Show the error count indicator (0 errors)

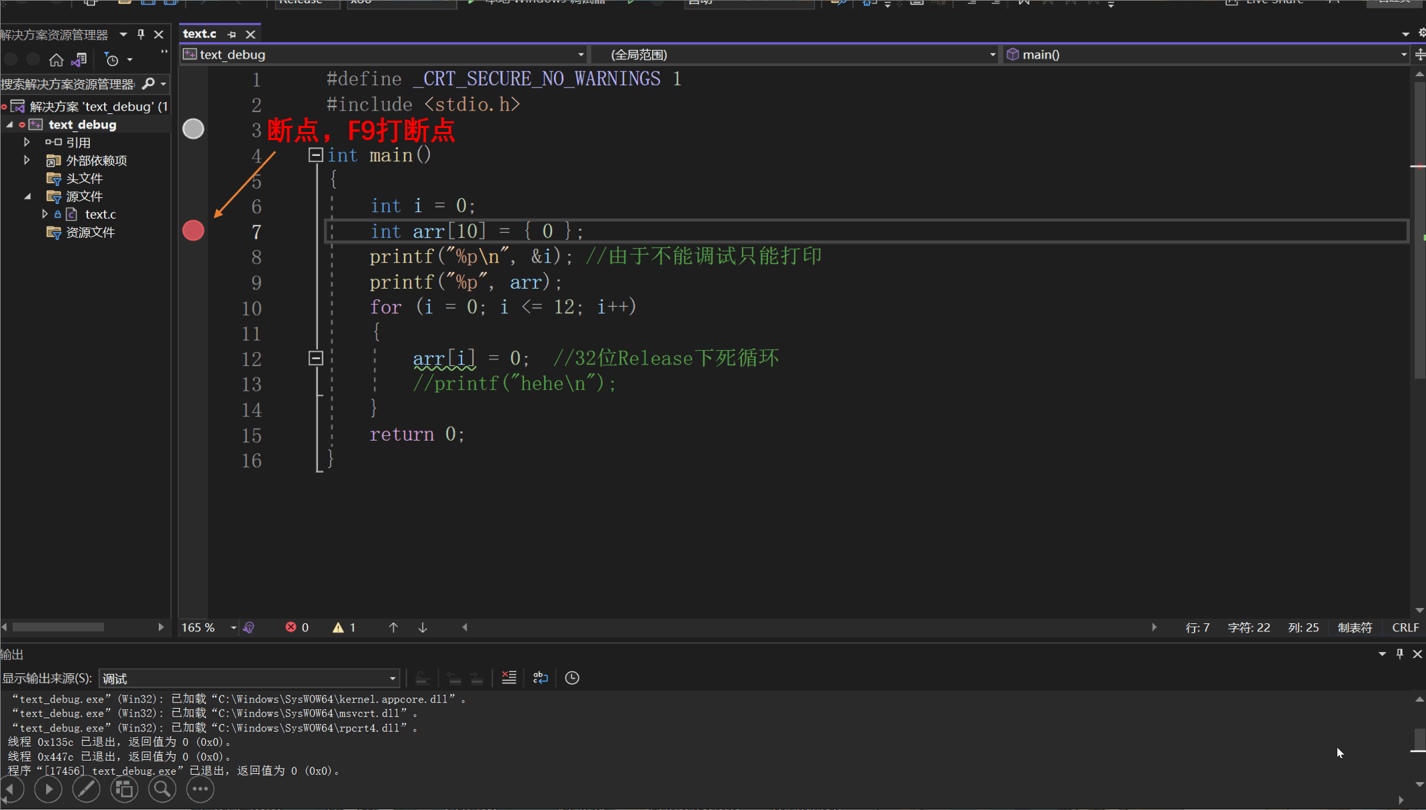(297, 628)
